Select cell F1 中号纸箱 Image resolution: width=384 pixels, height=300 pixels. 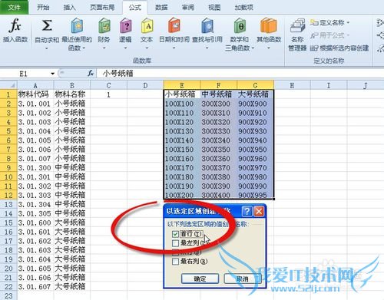[x=218, y=94]
